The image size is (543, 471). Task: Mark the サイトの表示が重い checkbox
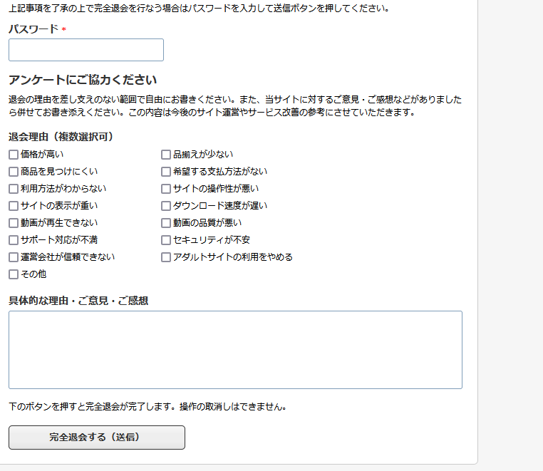pyautogui.click(x=14, y=206)
